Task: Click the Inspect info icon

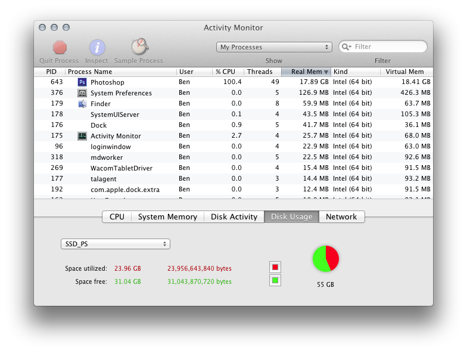Action: click(x=97, y=48)
